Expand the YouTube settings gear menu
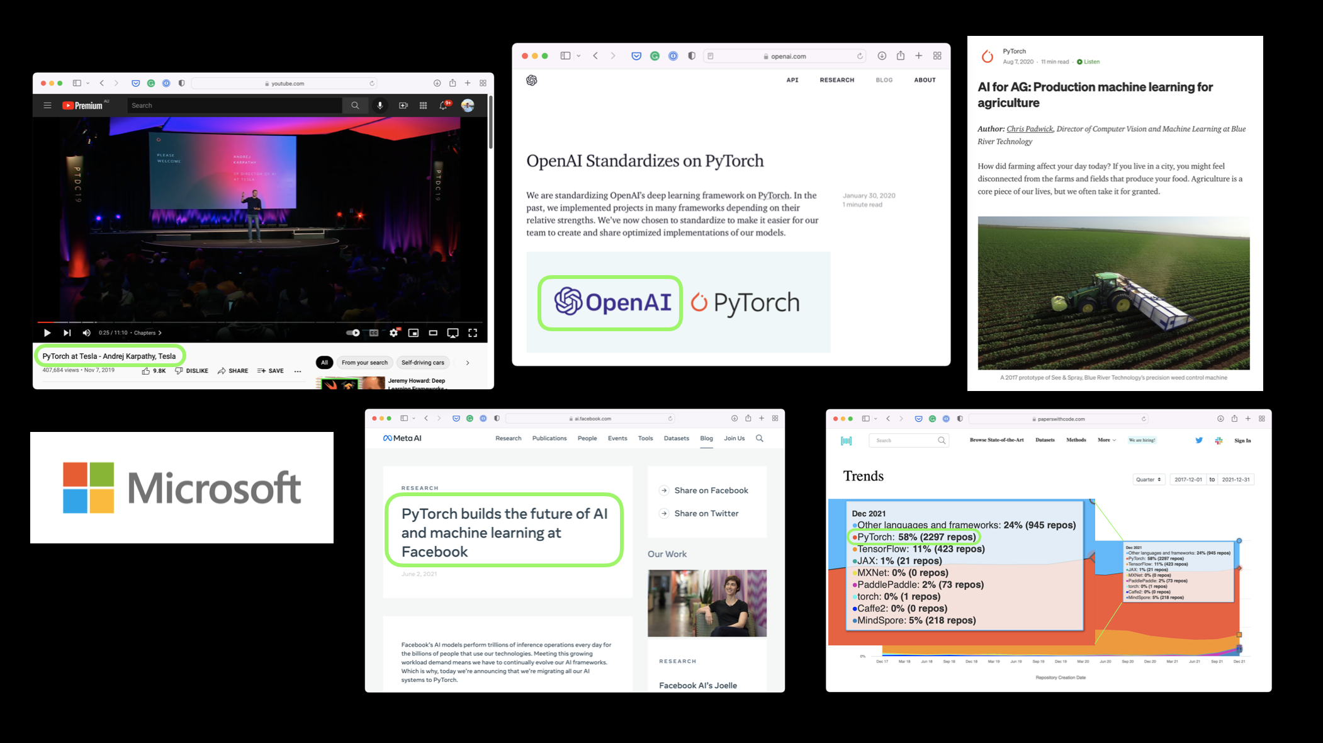 coord(393,333)
